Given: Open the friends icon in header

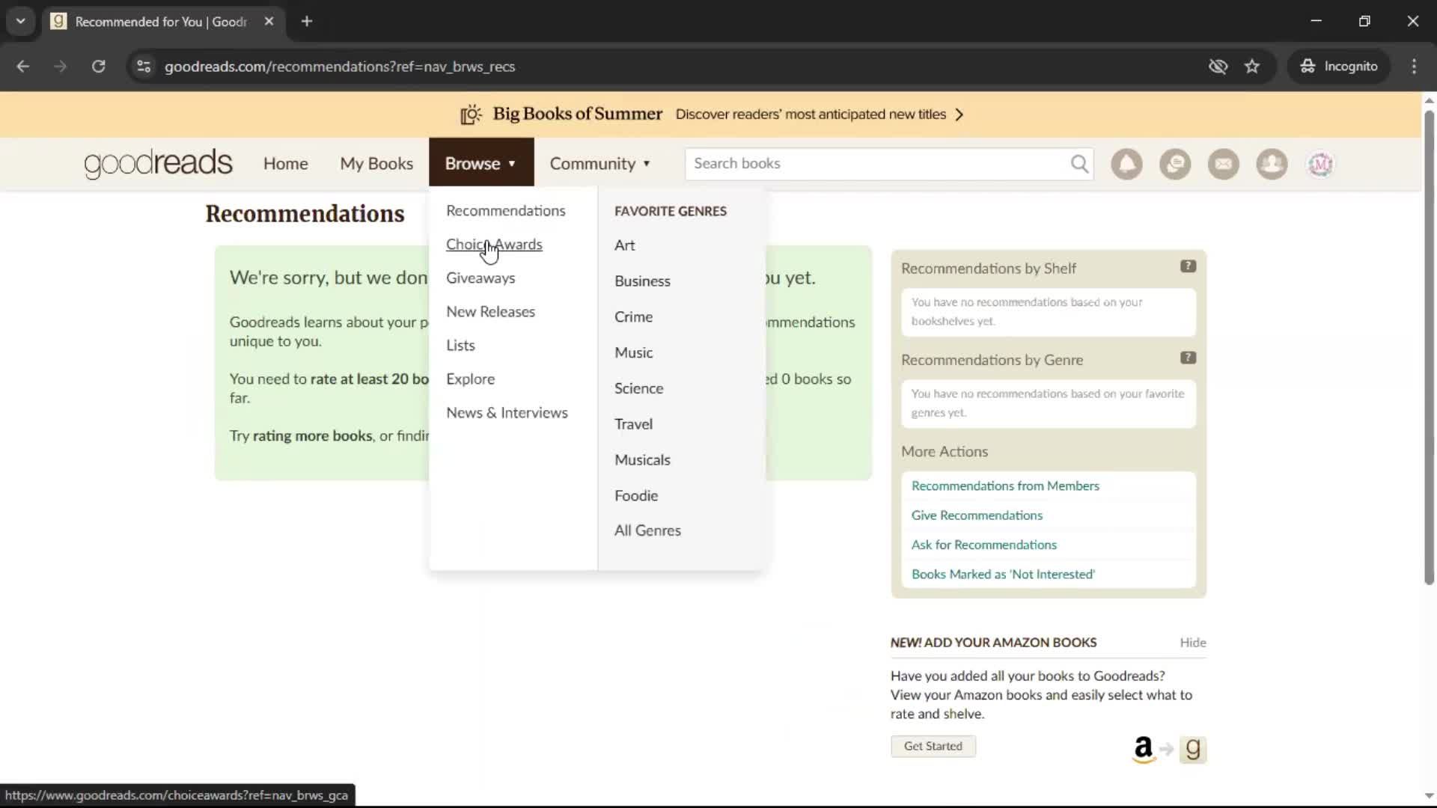Looking at the screenshot, I should tap(1272, 164).
